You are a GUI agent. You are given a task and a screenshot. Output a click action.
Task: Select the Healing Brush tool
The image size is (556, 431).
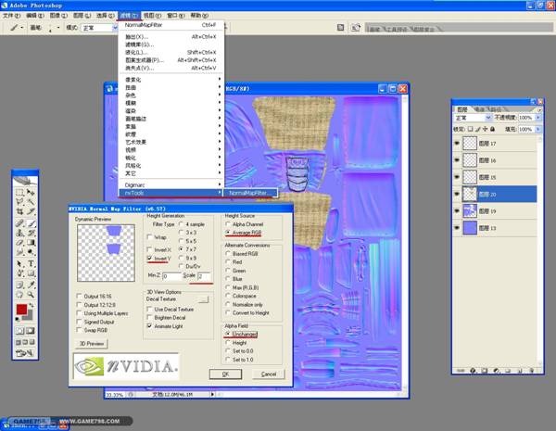click(19, 223)
